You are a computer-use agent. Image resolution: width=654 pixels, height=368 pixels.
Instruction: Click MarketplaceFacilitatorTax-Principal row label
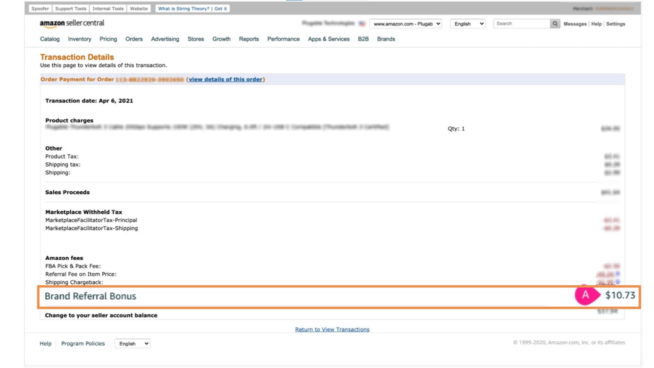[x=91, y=220]
